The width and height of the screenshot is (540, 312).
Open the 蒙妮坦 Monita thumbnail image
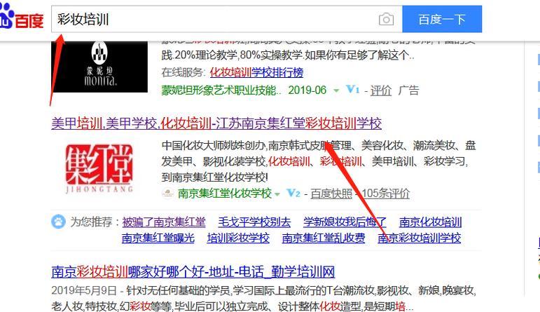[99, 67]
